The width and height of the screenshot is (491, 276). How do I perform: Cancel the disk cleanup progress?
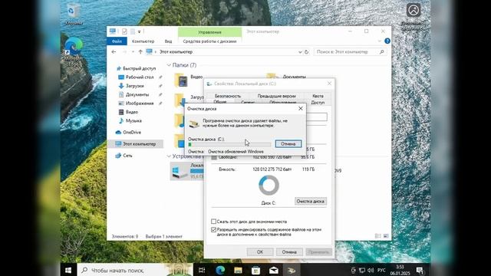click(288, 144)
